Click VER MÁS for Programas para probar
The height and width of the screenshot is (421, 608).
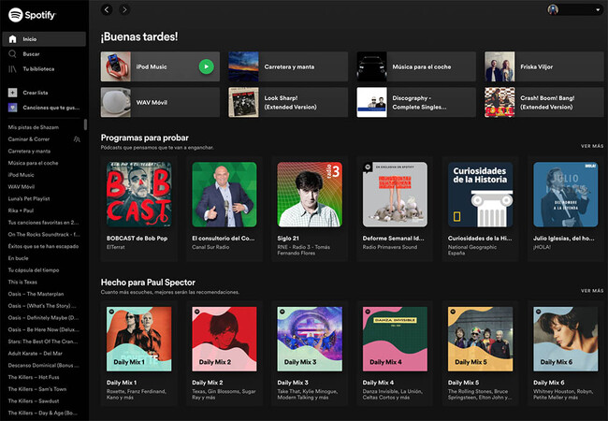tap(592, 146)
